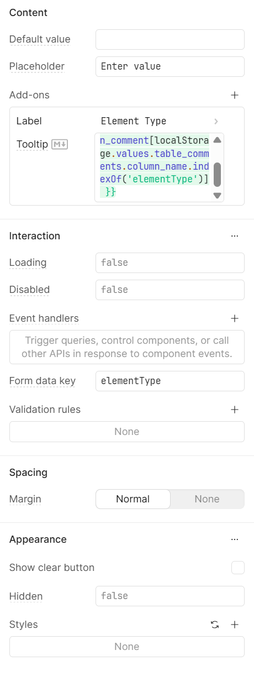Click the Placeholder field showing Enter value
Screen dimensions: 254x687
pos(170,66)
